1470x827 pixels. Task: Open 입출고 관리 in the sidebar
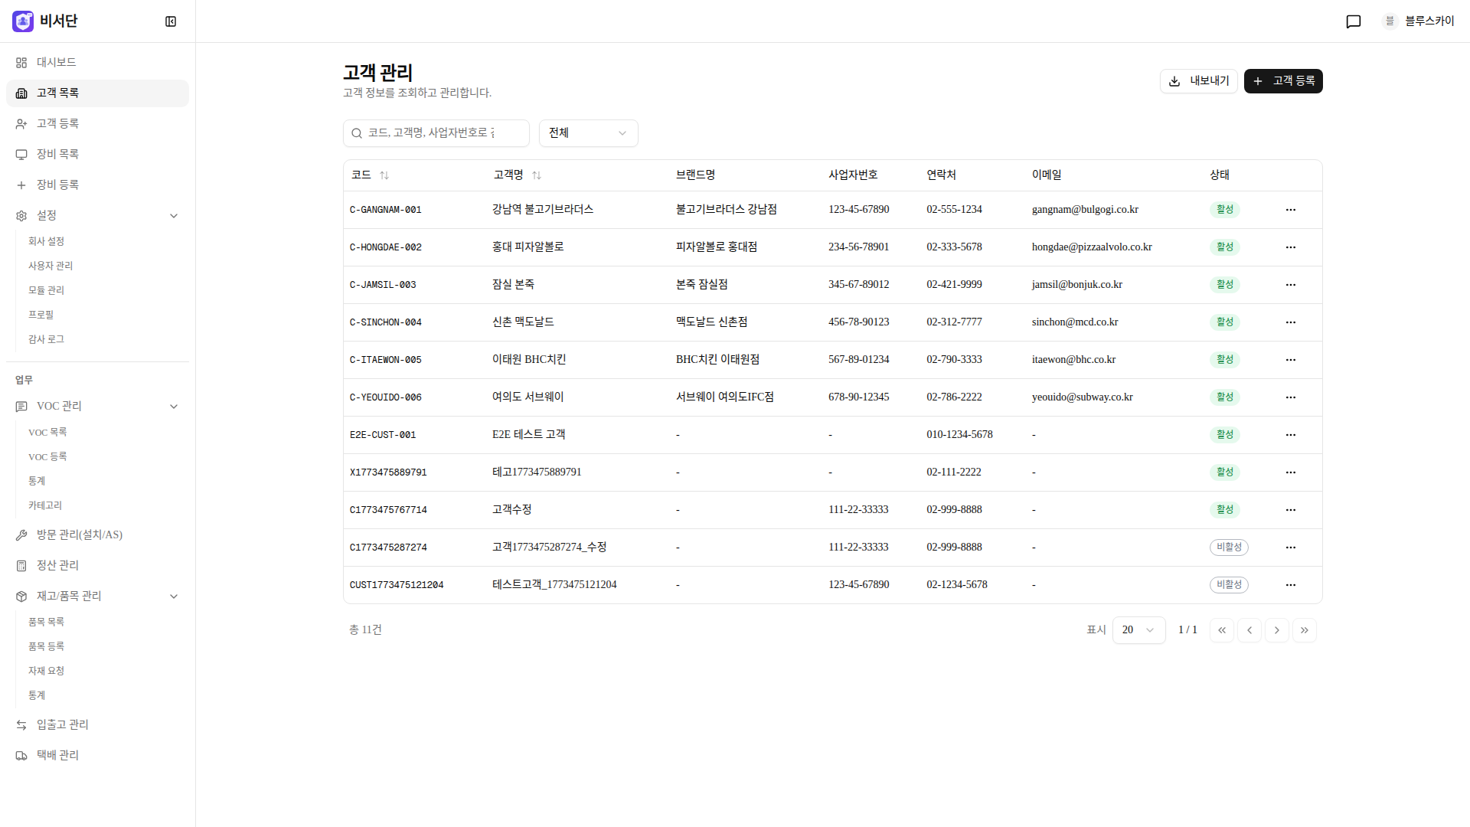coord(97,725)
